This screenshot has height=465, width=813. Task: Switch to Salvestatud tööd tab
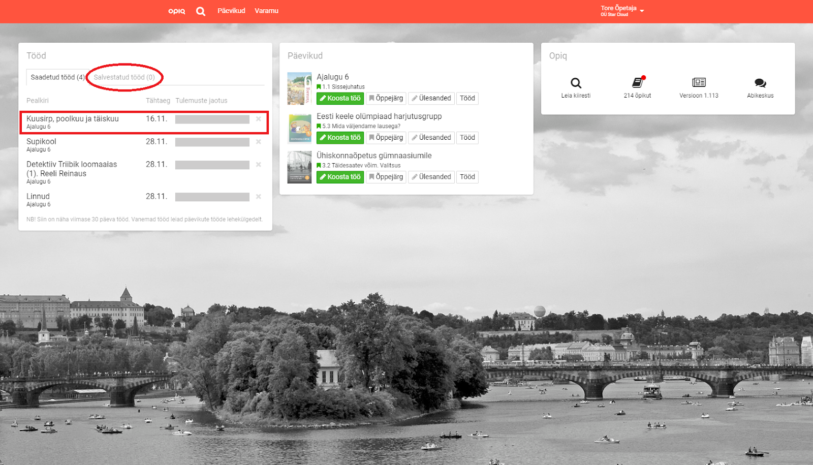pyautogui.click(x=124, y=77)
